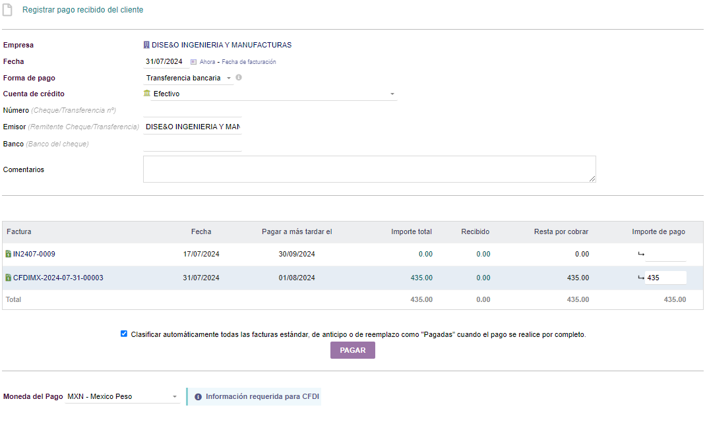Click the bank icon next to Efectivo
Viewport: 705px width, 424px height.
(x=147, y=94)
